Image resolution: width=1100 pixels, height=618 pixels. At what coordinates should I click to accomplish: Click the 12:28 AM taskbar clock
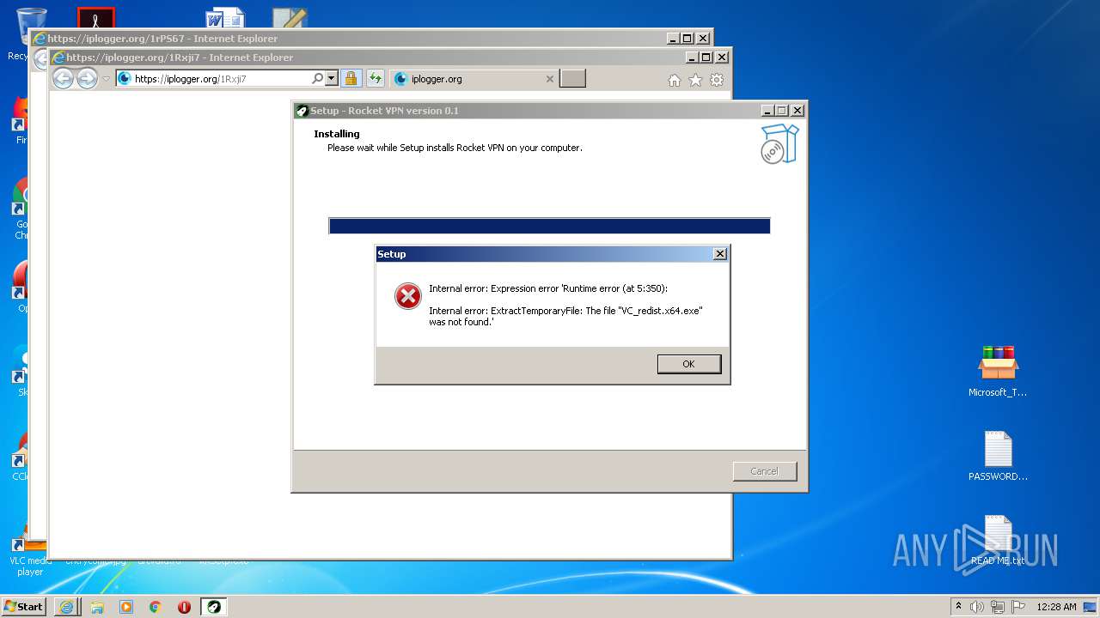[1056, 607]
